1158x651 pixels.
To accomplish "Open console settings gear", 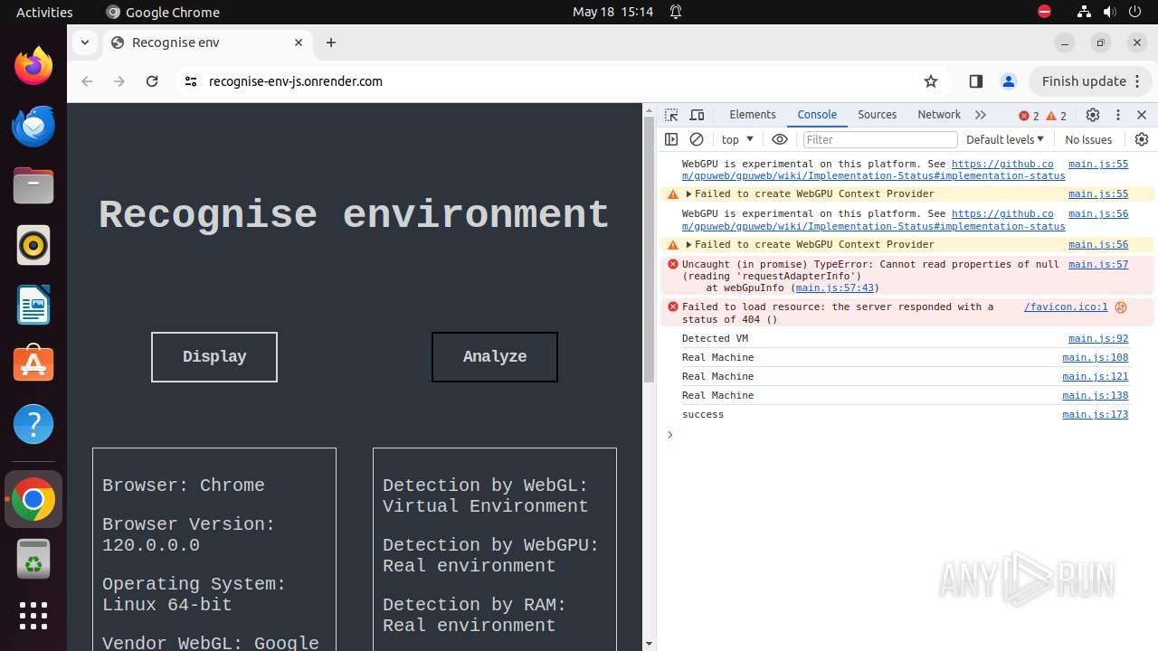I will pos(1142,139).
